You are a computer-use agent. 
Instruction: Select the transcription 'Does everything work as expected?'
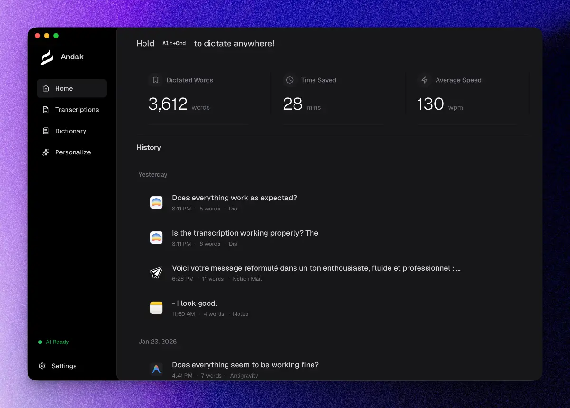[x=234, y=198]
